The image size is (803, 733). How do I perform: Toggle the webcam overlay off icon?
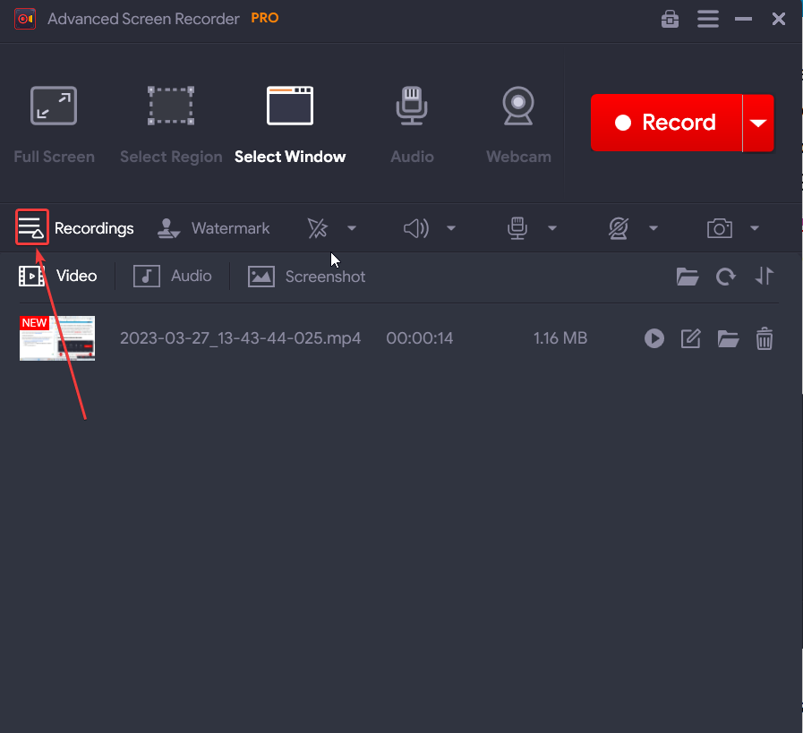pos(619,228)
